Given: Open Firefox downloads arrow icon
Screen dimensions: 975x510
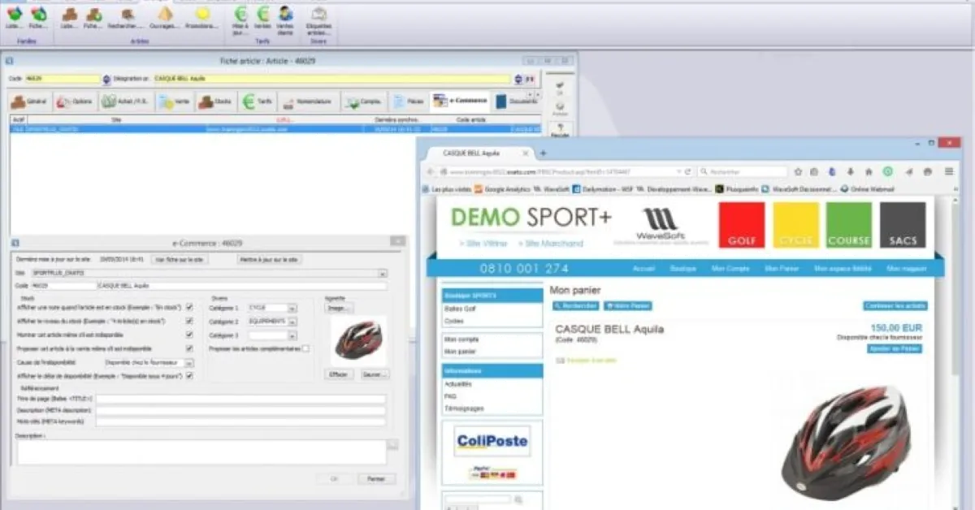Looking at the screenshot, I should pyautogui.click(x=851, y=171).
